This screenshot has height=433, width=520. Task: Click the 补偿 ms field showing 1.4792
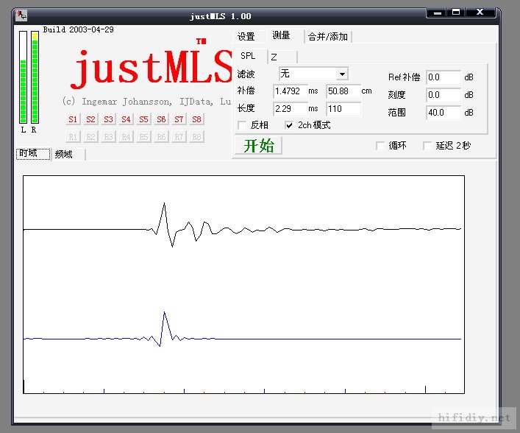click(290, 91)
